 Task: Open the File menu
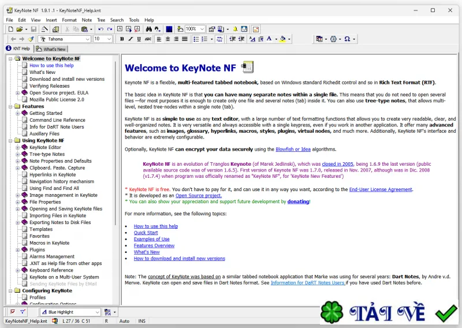click(9, 20)
